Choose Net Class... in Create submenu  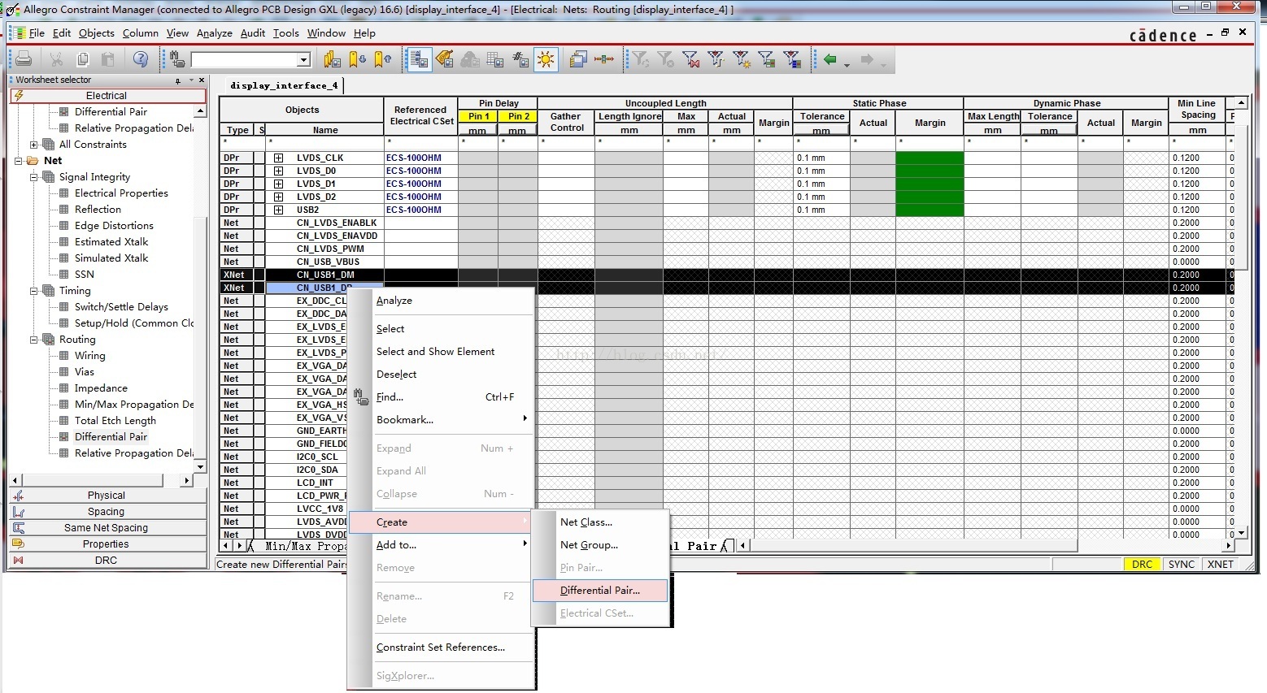586,522
